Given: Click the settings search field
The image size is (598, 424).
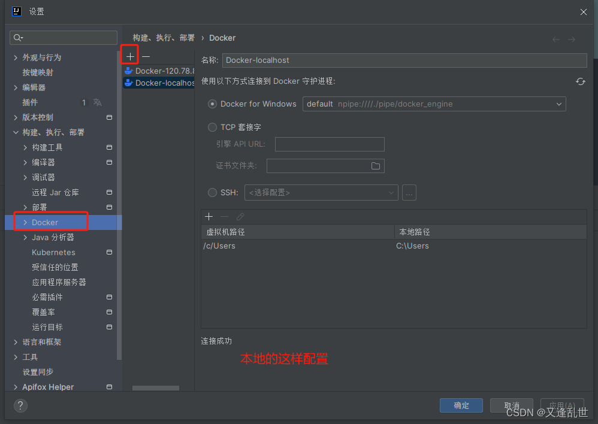Looking at the screenshot, I should 64,37.
